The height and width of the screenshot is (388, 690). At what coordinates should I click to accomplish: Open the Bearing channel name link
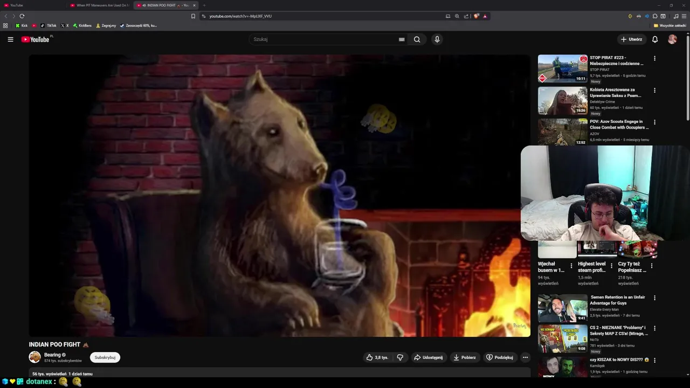52,355
